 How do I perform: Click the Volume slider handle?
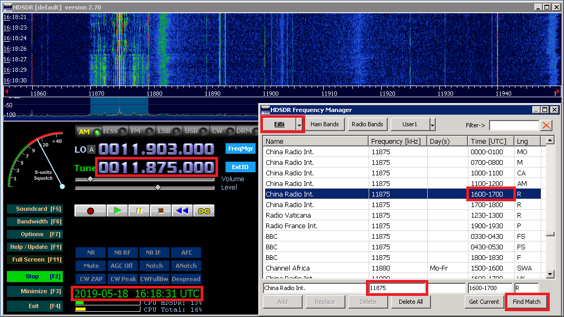click(x=90, y=179)
